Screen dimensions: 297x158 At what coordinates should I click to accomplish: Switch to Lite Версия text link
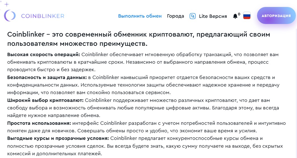213,16
